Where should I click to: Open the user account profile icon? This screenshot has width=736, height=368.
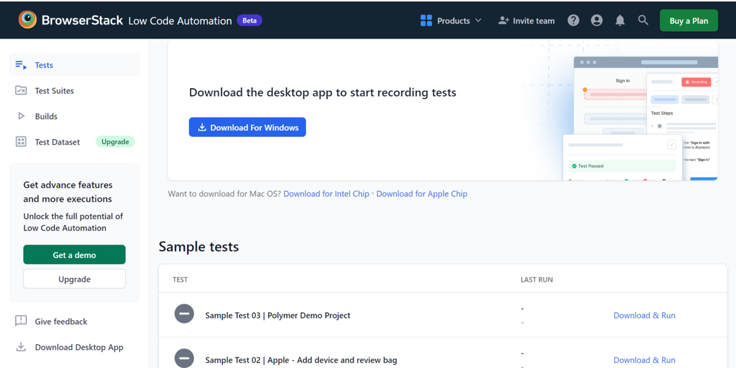coord(597,20)
